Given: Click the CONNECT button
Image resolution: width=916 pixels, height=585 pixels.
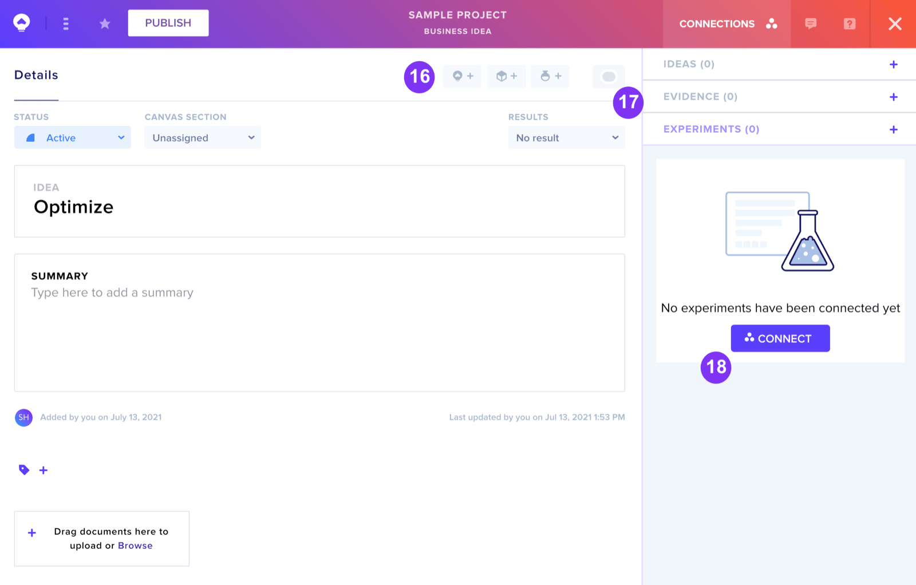Looking at the screenshot, I should click(x=780, y=338).
